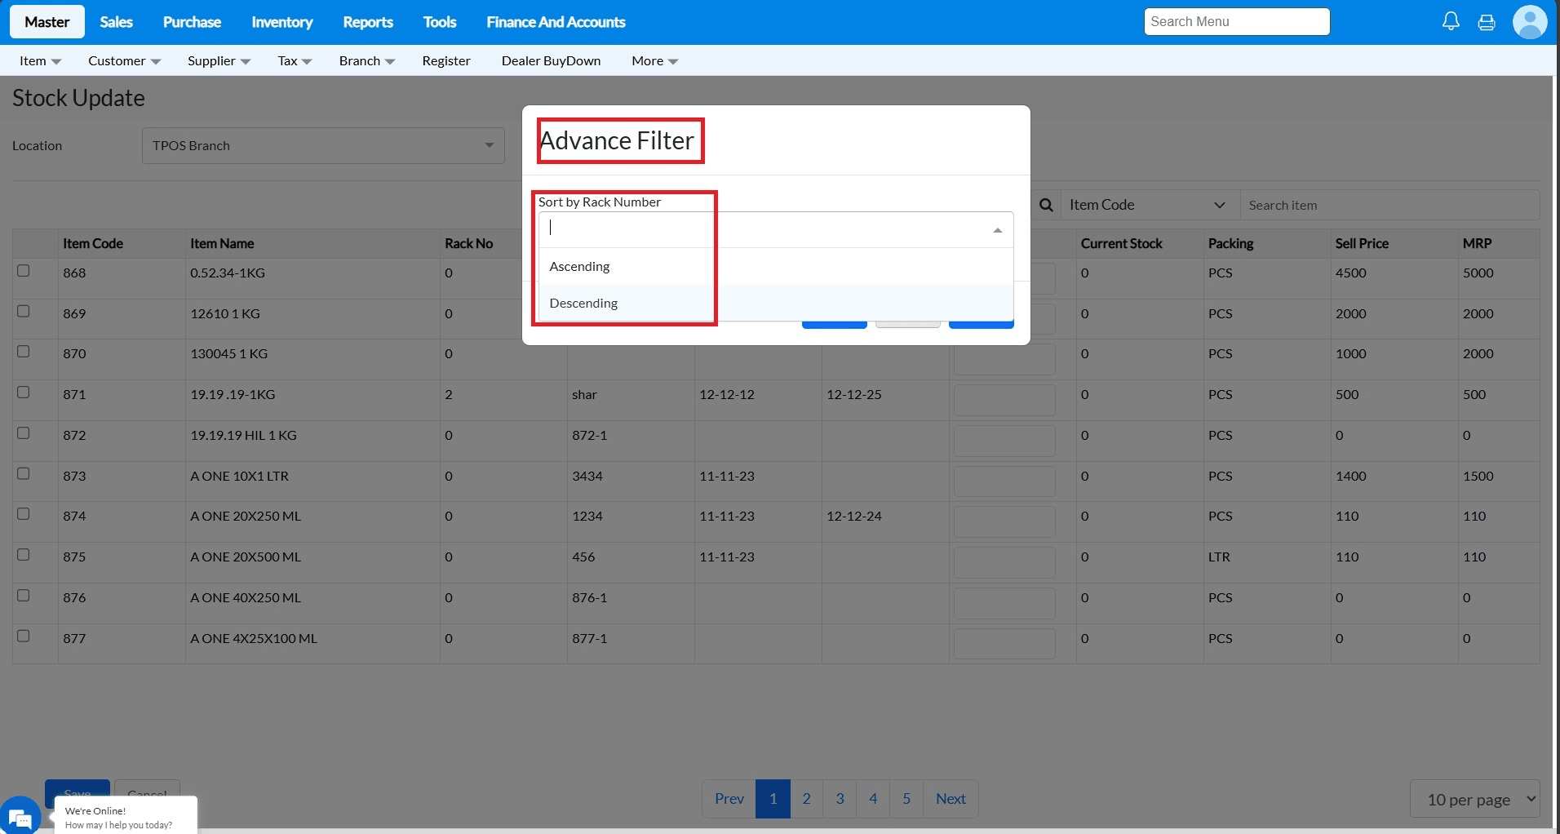Open the Supplier submenu

point(219,60)
